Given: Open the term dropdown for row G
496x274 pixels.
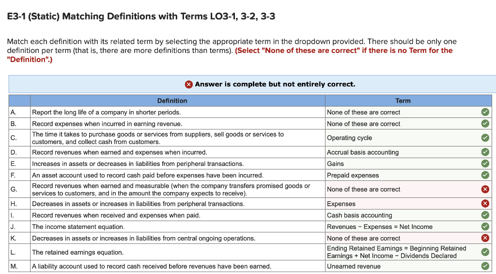Looking at the screenshot, I should [x=408, y=189].
